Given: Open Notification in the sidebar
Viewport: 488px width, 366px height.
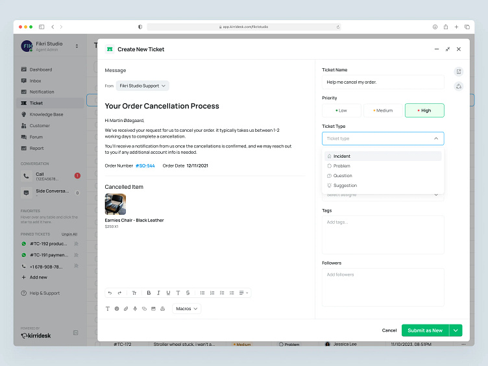Looking at the screenshot, I should pos(50,91).
